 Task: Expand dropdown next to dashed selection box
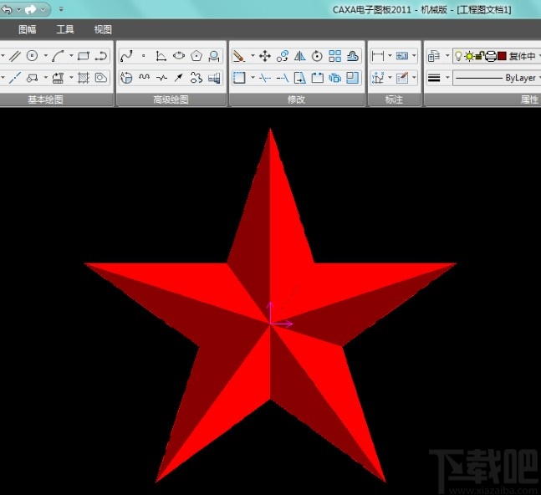(253, 78)
